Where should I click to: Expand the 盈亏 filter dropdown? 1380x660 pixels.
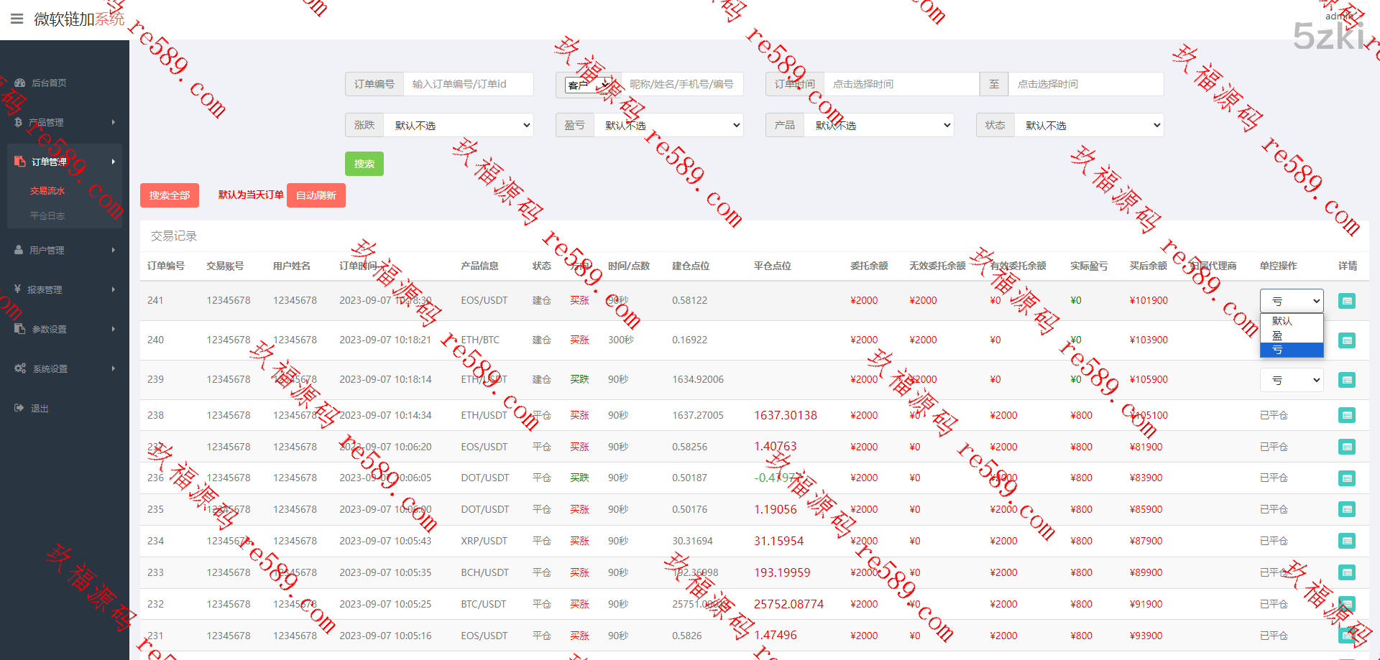668,125
